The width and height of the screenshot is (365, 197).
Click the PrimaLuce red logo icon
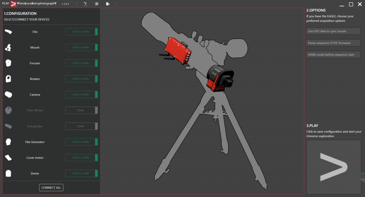(x=14, y=4)
